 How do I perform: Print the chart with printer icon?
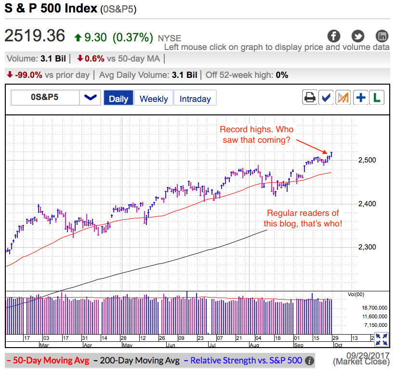click(x=310, y=97)
